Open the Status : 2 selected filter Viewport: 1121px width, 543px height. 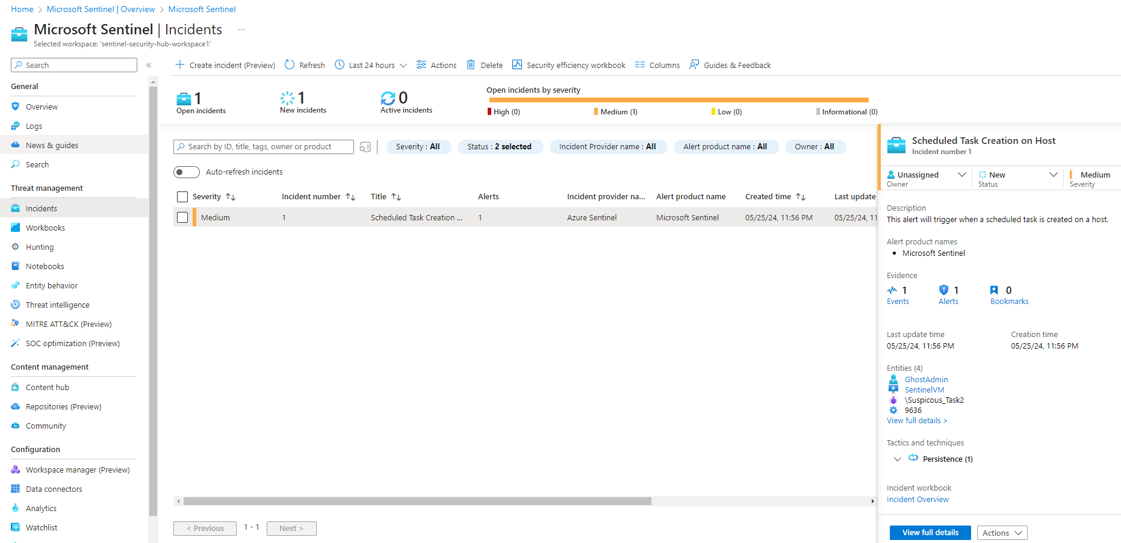coord(500,146)
